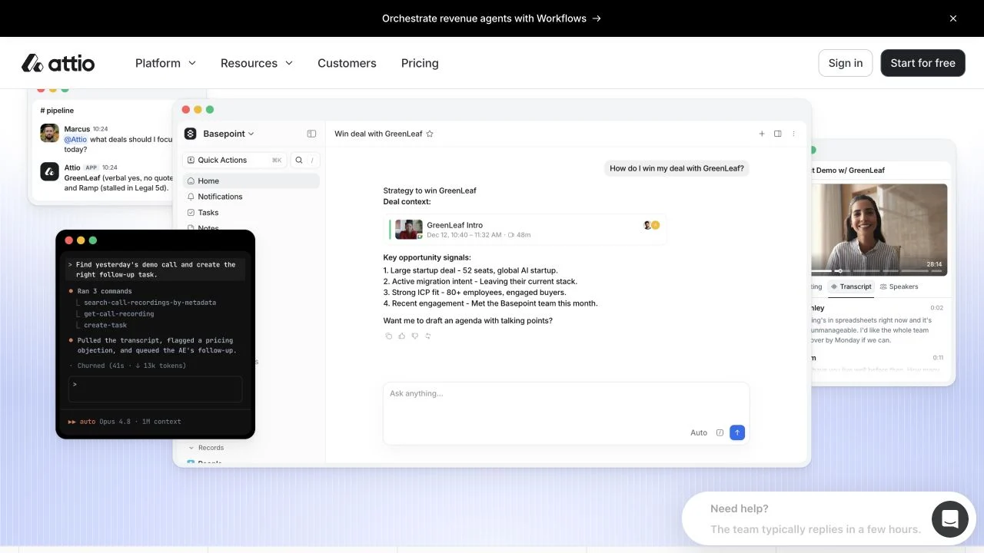Image resolution: width=984 pixels, height=553 pixels.
Task: Open Notifications in the sidebar
Action: point(251,197)
